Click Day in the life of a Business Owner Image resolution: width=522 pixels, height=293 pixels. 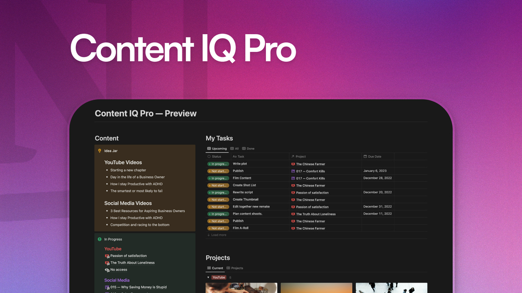[x=138, y=177]
